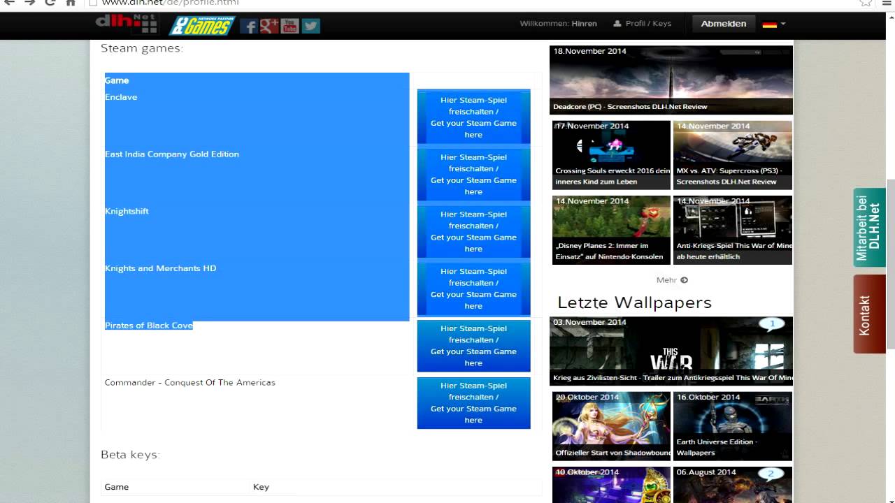Open the German flag language dropdown

coord(774,24)
